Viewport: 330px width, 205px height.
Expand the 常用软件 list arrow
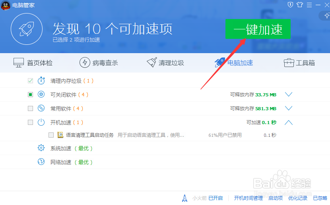(289, 108)
